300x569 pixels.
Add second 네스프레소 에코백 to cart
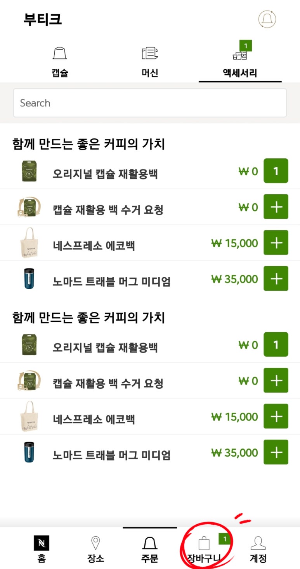pos(276,416)
